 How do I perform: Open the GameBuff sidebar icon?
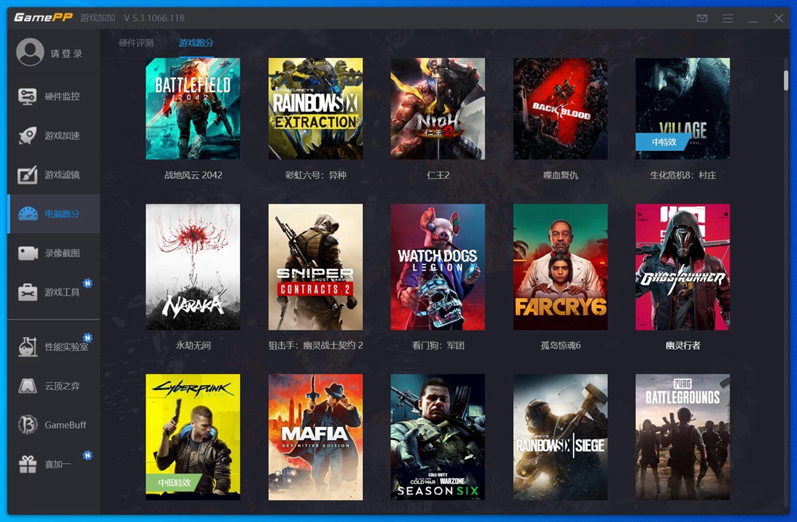click(28, 425)
